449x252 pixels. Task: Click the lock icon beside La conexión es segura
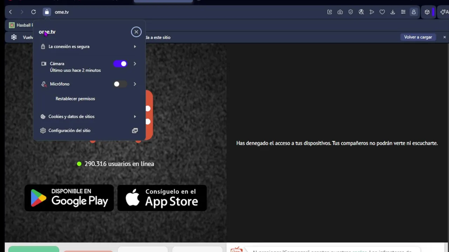(x=43, y=47)
